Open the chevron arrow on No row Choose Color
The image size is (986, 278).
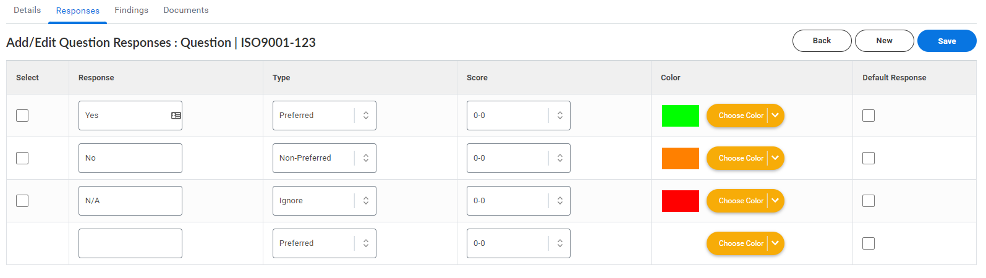[775, 158]
